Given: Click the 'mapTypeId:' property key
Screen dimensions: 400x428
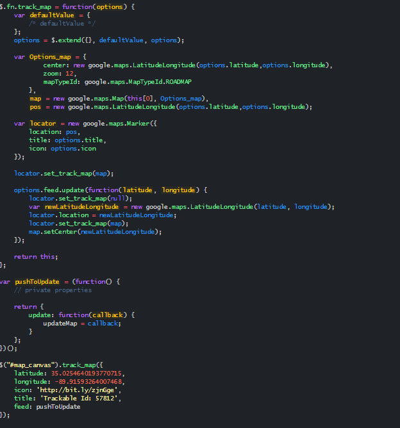Looking at the screenshot, I should (62, 82).
